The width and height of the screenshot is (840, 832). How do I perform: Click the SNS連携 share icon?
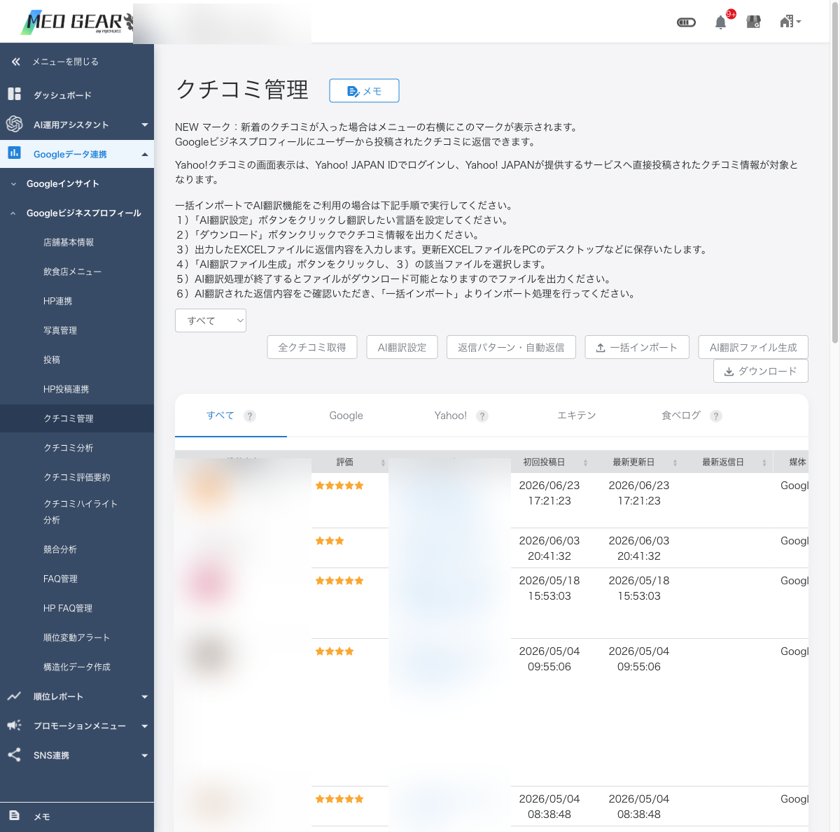pyautogui.click(x=14, y=755)
